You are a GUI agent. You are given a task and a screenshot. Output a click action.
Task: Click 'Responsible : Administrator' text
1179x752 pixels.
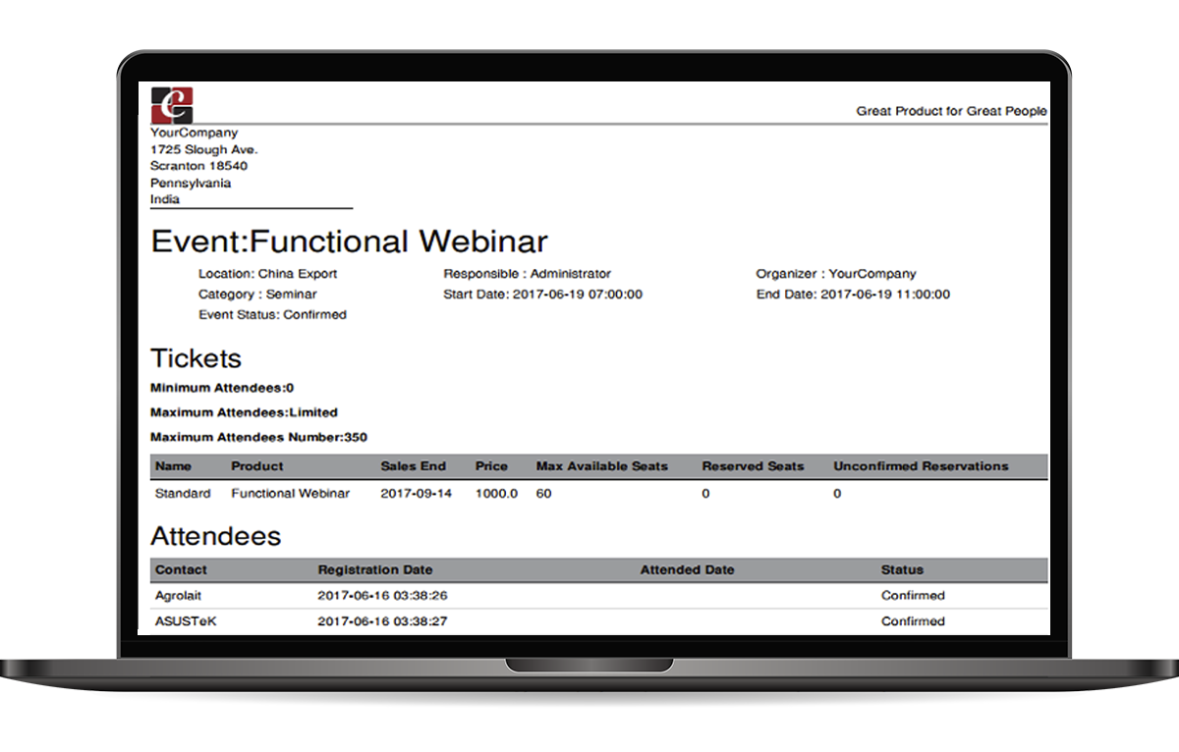tap(527, 274)
